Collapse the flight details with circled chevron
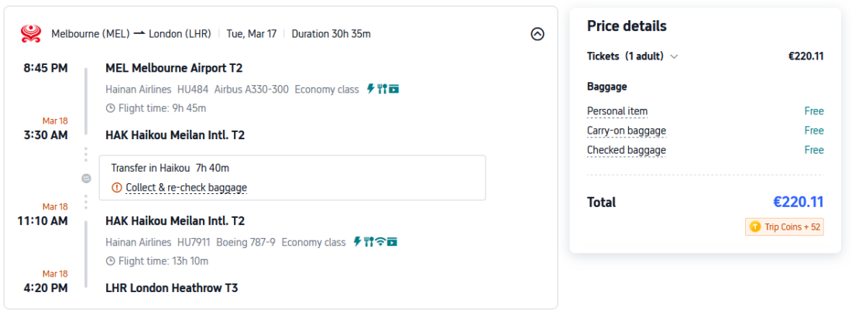 click(x=538, y=34)
